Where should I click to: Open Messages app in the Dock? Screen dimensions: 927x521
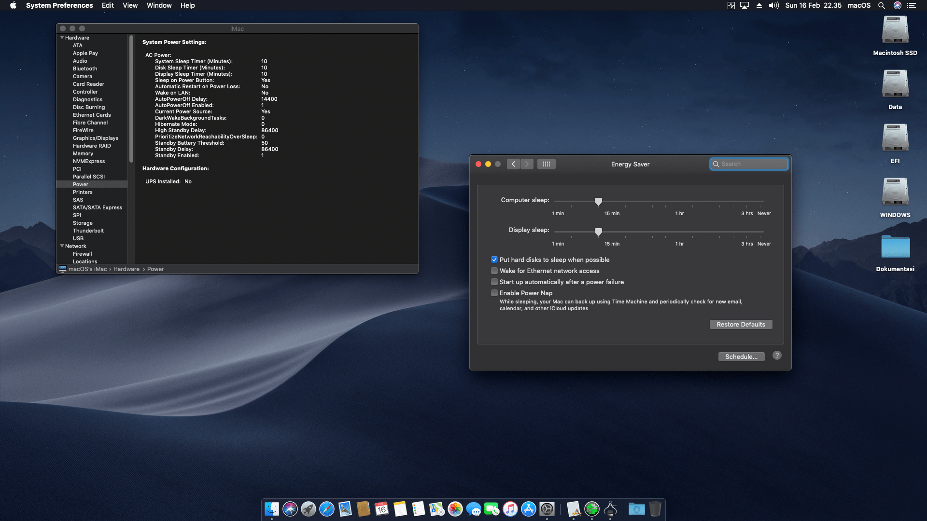(x=474, y=509)
